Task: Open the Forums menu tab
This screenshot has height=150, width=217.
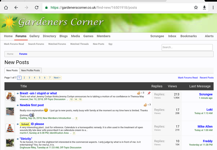Action: (x=21, y=36)
